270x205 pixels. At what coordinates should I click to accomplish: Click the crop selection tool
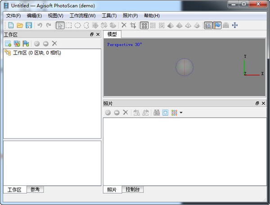(x=133, y=26)
